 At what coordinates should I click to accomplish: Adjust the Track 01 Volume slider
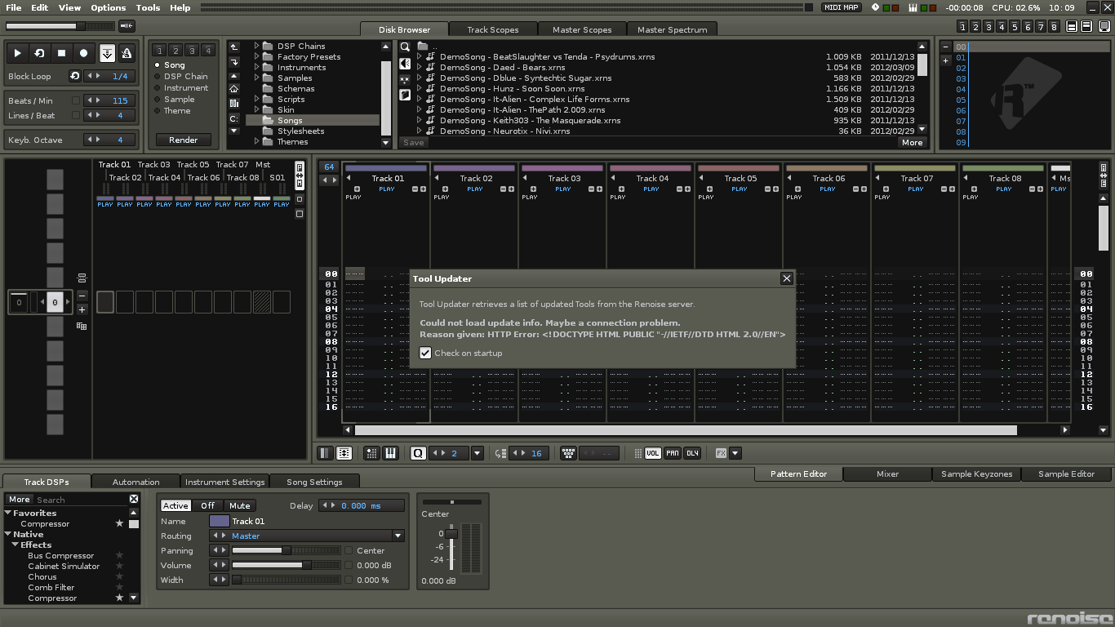286,565
